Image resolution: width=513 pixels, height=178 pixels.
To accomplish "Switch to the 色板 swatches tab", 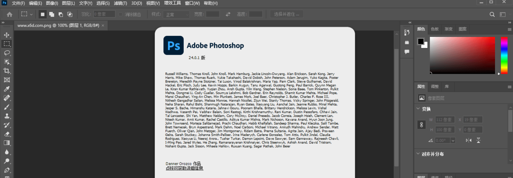I will pos(435,29).
